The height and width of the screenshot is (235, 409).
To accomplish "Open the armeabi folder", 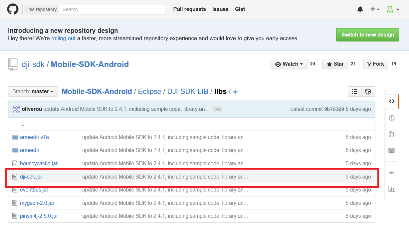I will [x=29, y=150].
